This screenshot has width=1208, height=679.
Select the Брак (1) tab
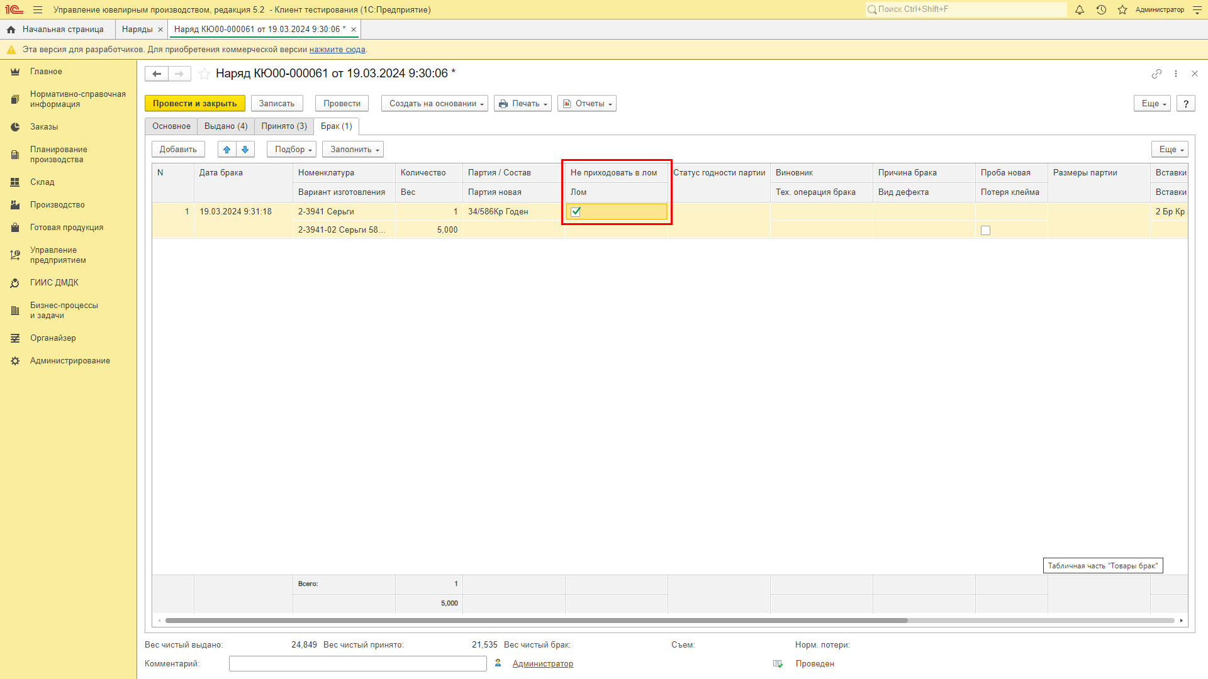(337, 126)
